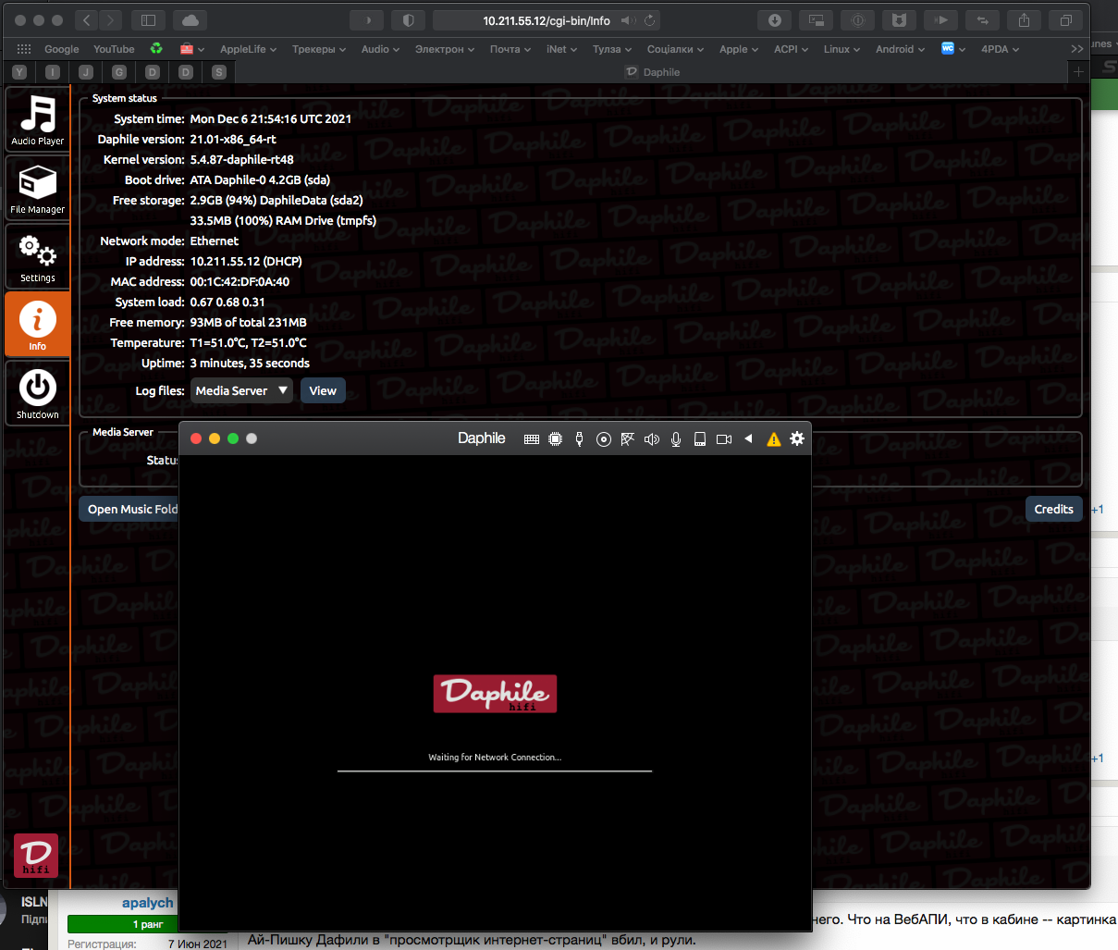Click the View log button

click(x=323, y=390)
